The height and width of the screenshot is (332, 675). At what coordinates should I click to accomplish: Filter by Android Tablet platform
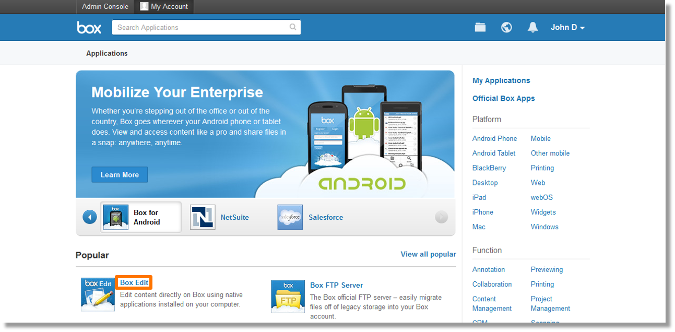click(x=494, y=153)
